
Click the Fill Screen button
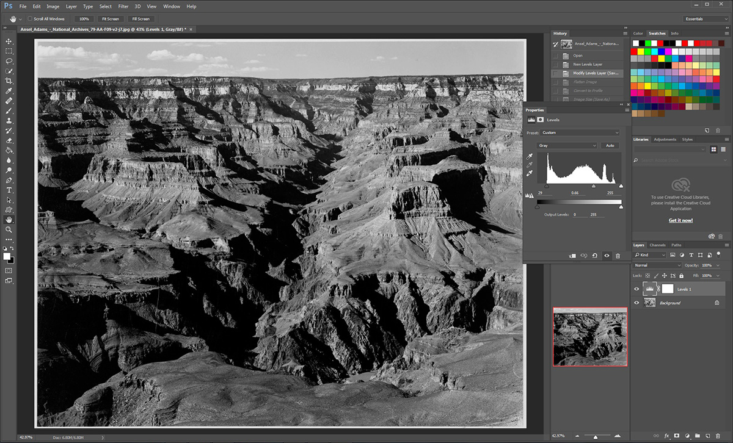[x=140, y=19]
